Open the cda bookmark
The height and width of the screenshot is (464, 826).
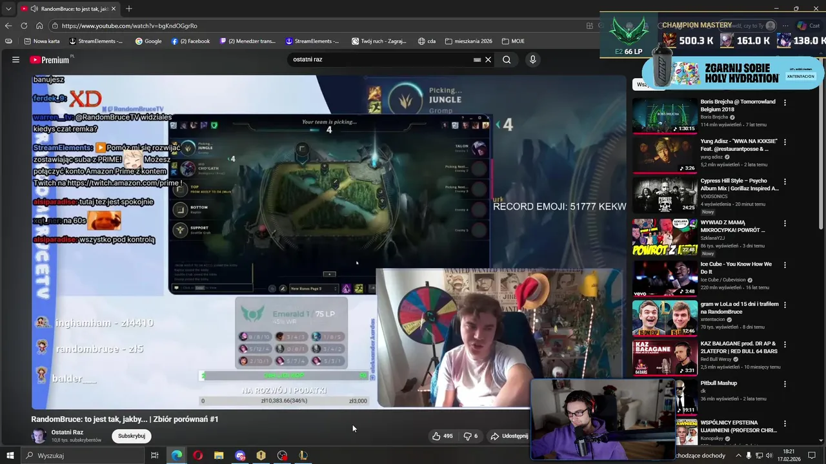[x=427, y=41]
